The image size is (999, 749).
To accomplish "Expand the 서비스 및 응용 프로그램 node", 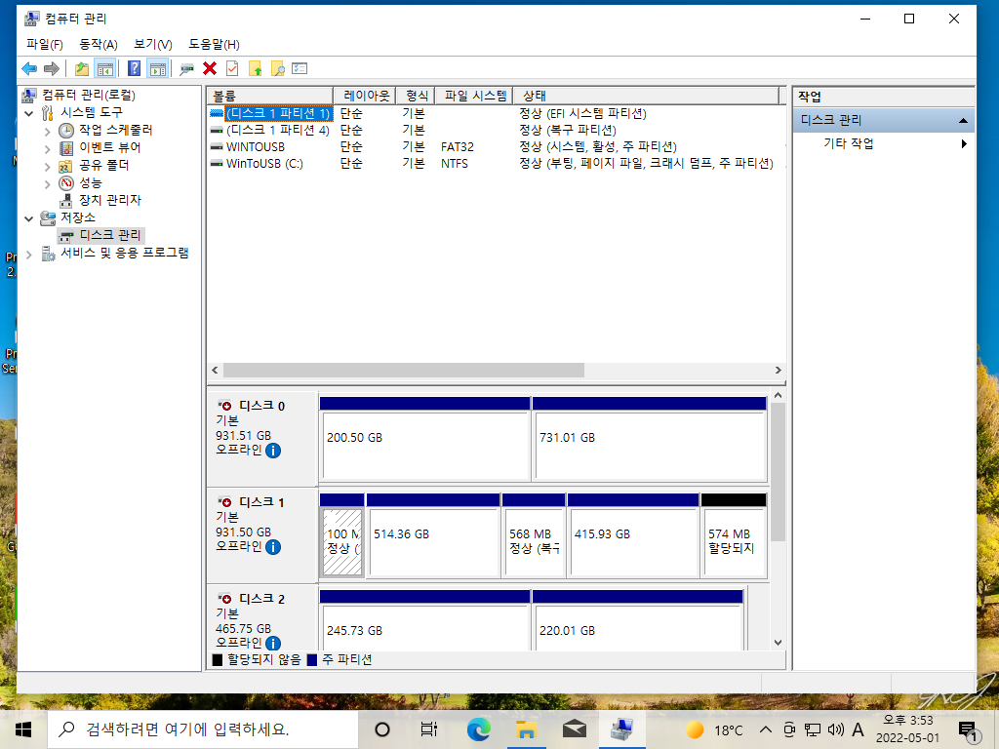I will (x=28, y=255).
